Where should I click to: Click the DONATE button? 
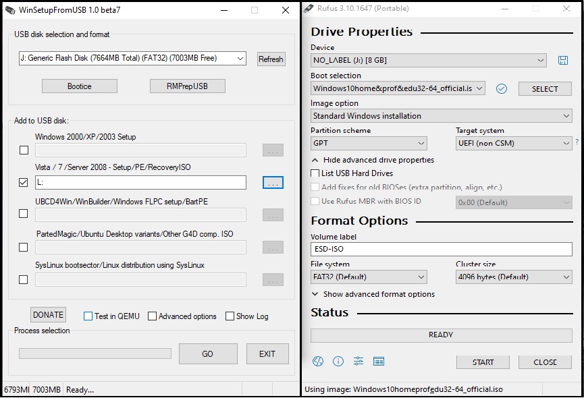coord(48,314)
